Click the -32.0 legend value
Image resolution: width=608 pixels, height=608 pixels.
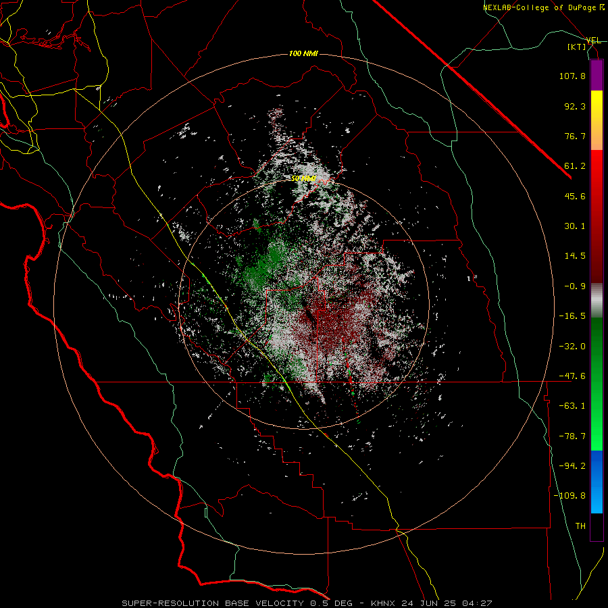coord(572,347)
